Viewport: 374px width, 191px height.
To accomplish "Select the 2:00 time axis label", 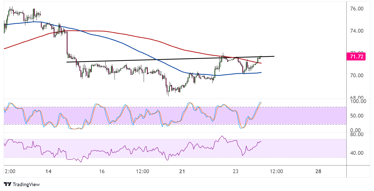I will pos(10,171).
